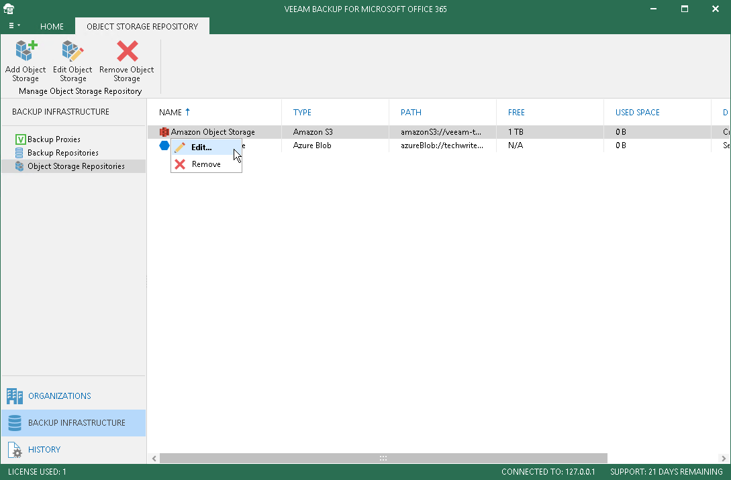
Task: Select Backup Repositories in the tree
Action: (63, 153)
